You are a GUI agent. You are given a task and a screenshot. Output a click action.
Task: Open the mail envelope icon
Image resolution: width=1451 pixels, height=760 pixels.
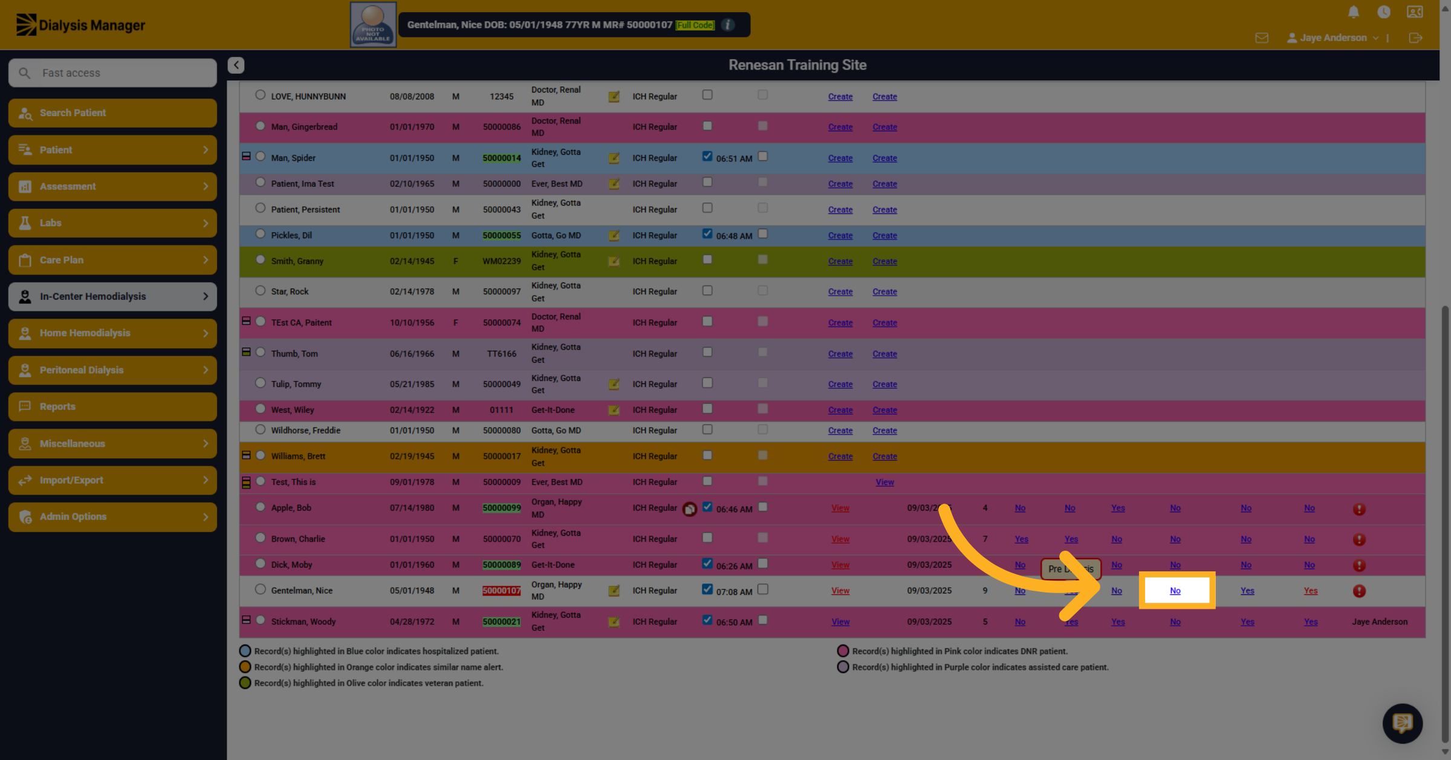(x=1262, y=38)
